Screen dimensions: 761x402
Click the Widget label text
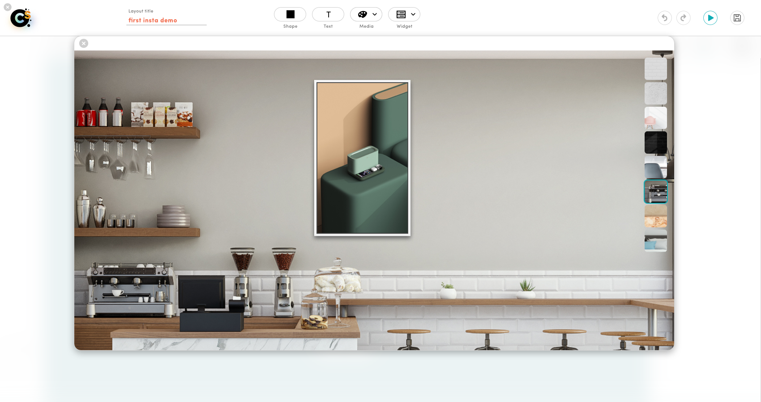[x=404, y=26]
